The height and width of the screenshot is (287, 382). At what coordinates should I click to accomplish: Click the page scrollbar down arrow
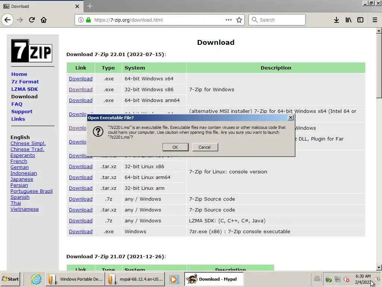click(379, 268)
